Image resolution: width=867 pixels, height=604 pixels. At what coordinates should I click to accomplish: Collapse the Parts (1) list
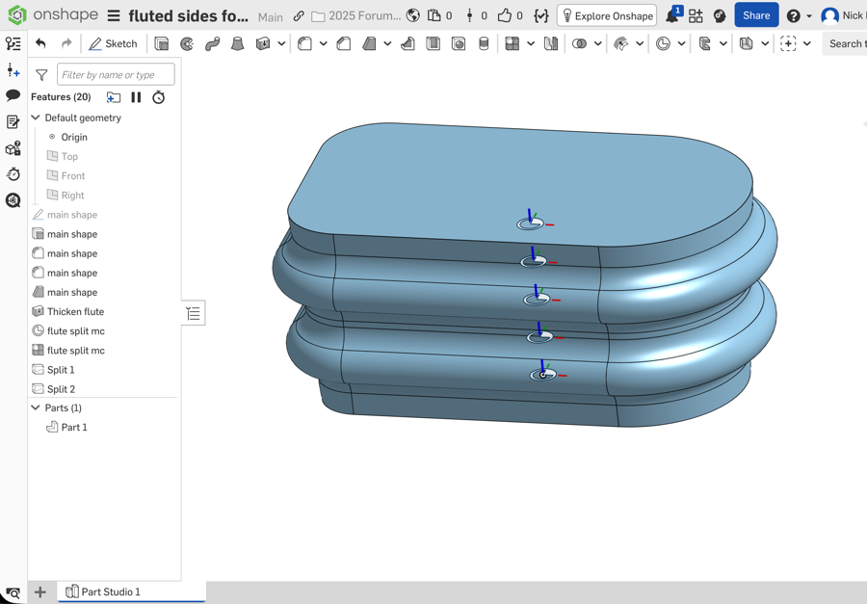point(36,407)
